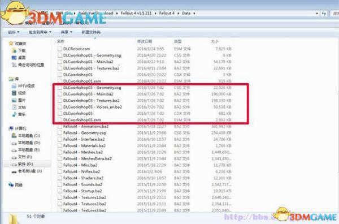Sort by the Name (名称) column header
This screenshot has width=339, height=224.
click(60, 41)
